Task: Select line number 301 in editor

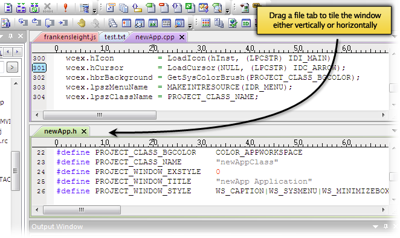Action: click(x=39, y=68)
